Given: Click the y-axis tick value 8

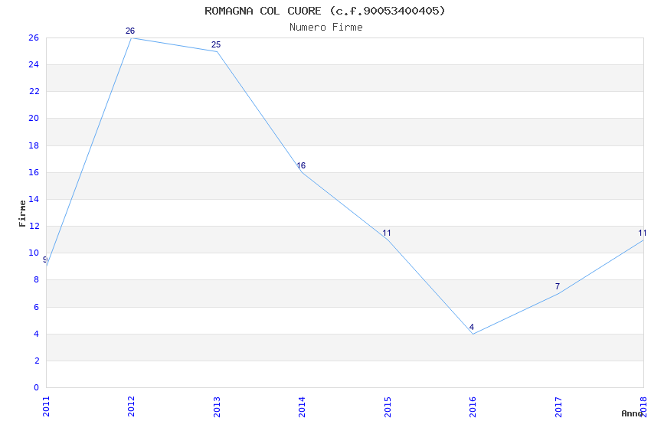Looking at the screenshot, I should click(x=36, y=280).
